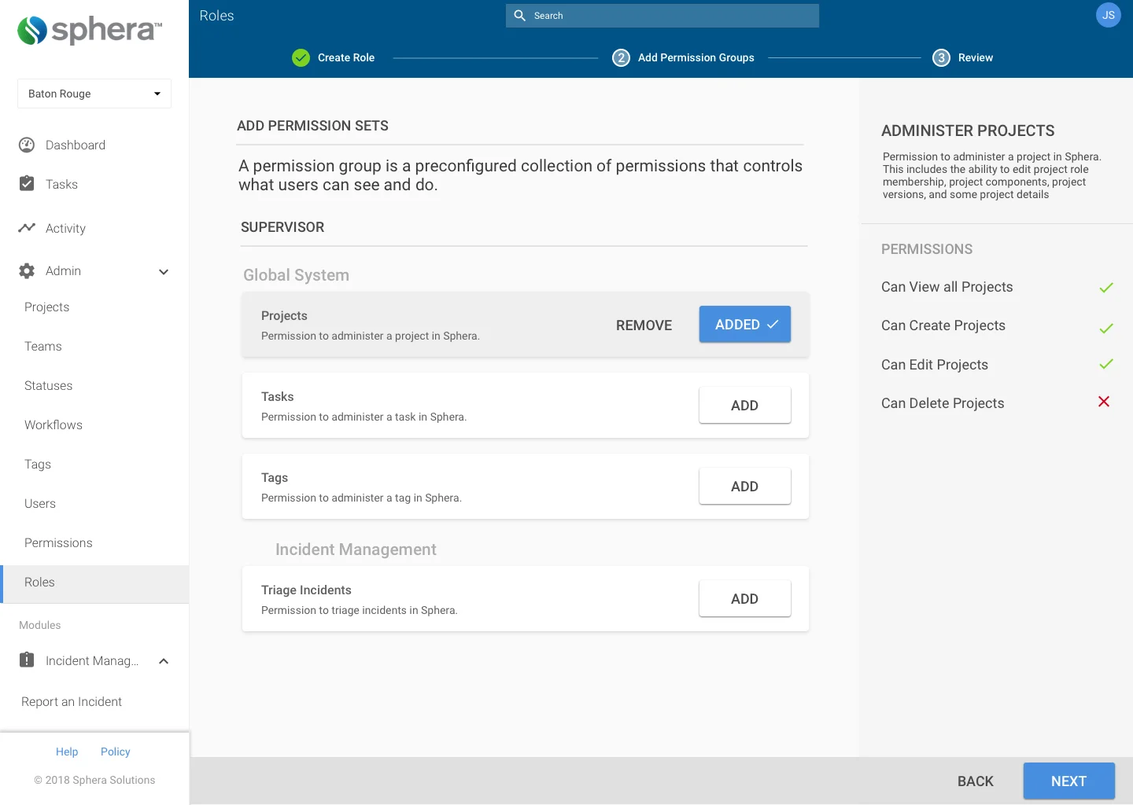Select the Tasks permission card title
This screenshot has width=1133, height=805.
tap(277, 396)
